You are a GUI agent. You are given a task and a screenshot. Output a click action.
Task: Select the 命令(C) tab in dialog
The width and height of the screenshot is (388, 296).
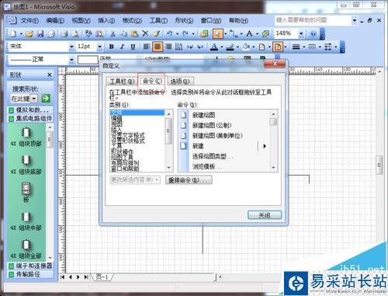click(x=152, y=81)
